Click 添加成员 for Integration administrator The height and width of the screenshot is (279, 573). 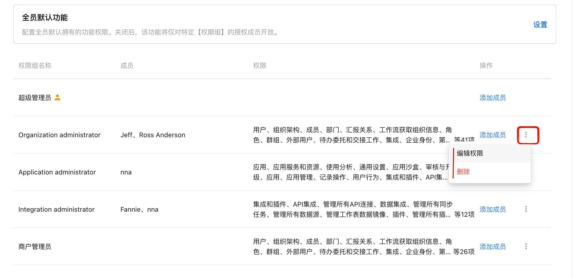click(492, 209)
